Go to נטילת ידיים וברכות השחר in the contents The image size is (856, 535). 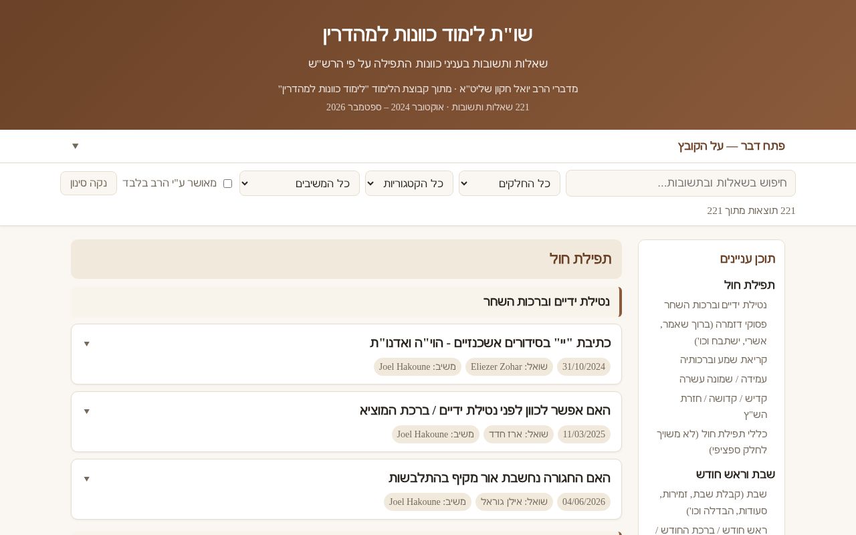(716, 305)
